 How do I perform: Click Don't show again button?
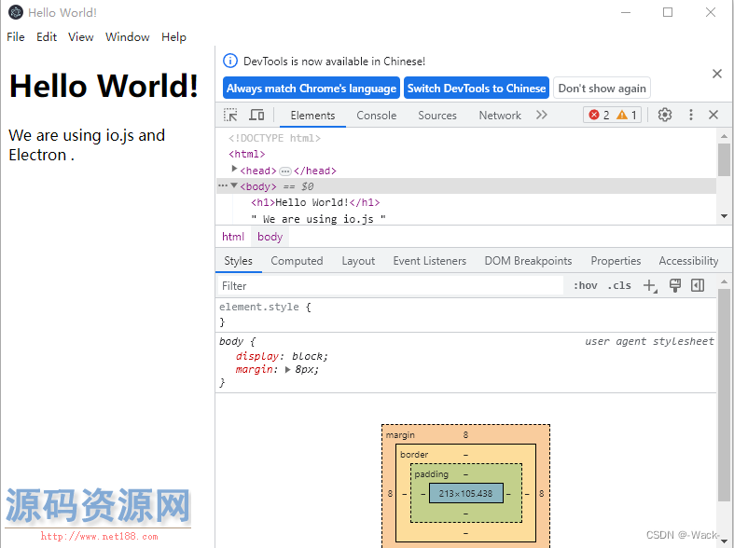pos(602,88)
